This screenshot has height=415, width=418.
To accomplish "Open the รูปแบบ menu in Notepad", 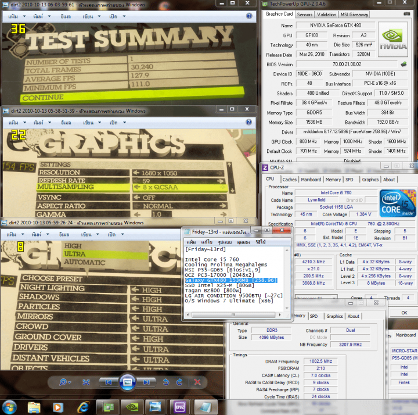I will pyautogui.click(x=225, y=242).
